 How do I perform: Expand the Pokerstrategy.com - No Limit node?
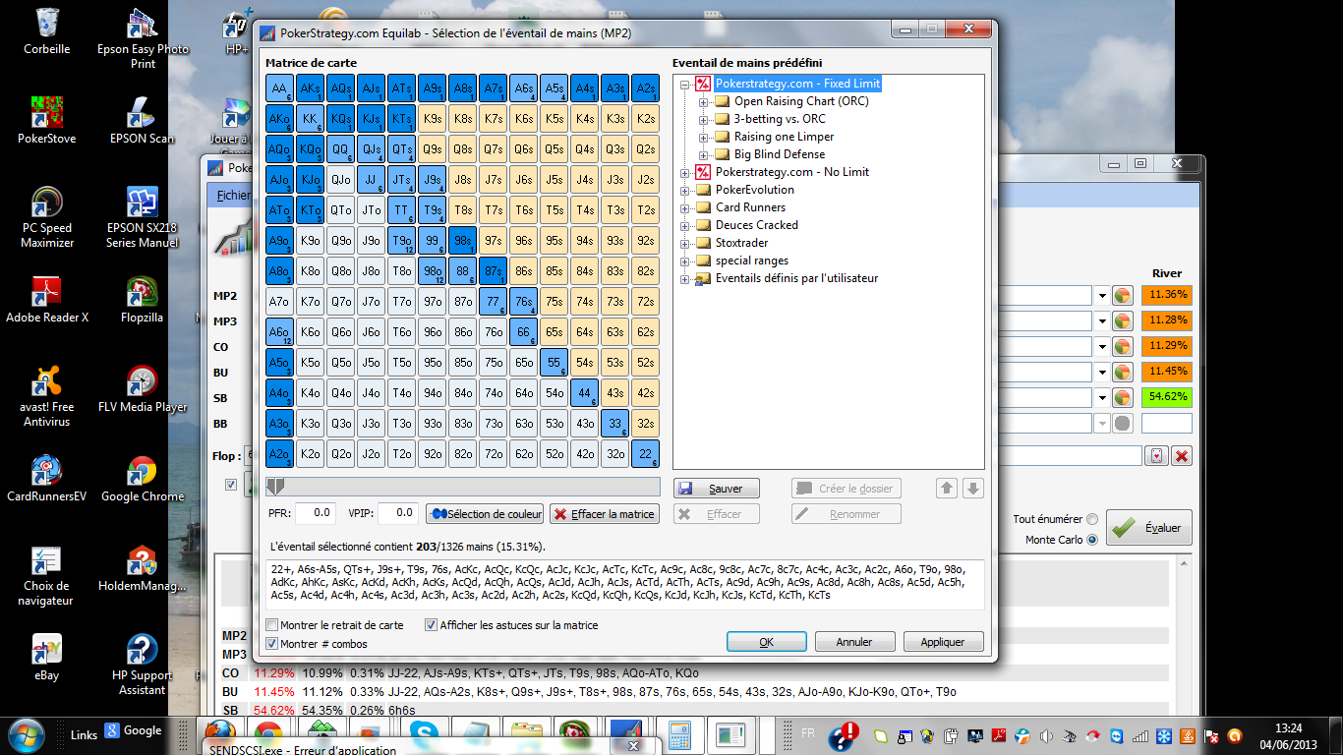pyautogui.click(x=685, y=172)
